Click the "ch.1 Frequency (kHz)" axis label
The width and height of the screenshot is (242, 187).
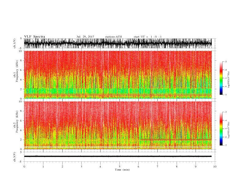tap(16, 71)
